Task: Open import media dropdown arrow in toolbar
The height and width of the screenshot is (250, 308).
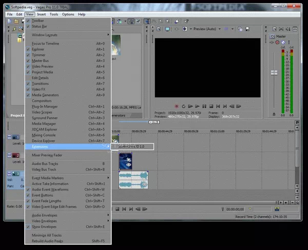Action: [125, 21]
